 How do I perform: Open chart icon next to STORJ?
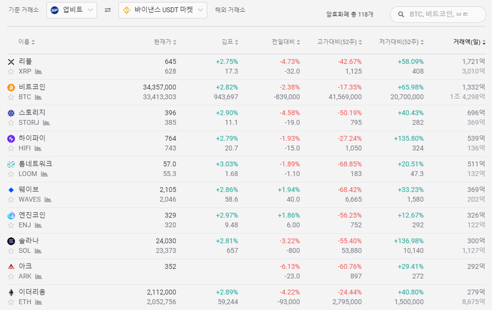click(x=46, y=122)
